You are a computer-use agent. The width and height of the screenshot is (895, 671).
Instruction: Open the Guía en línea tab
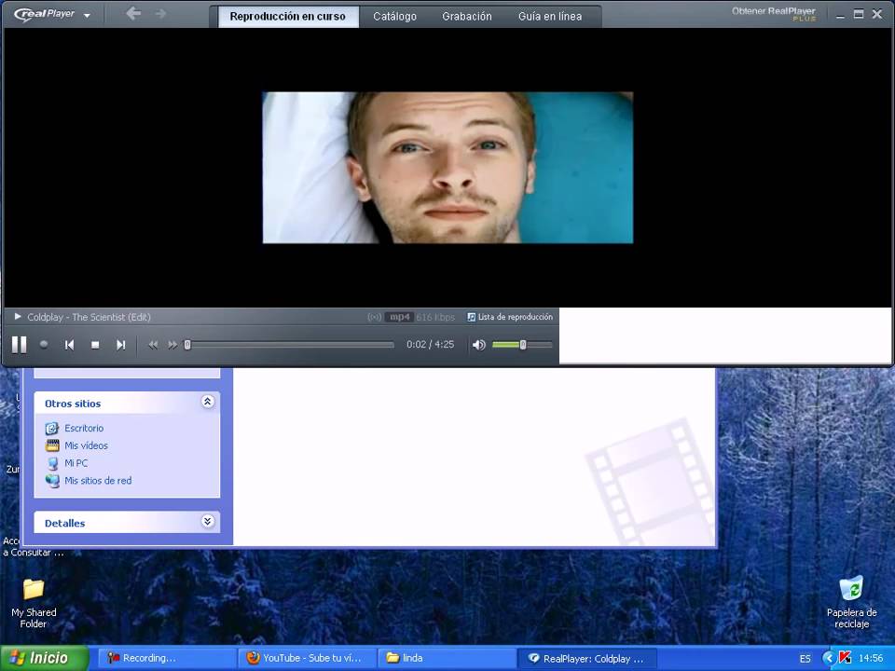point(550,17)
